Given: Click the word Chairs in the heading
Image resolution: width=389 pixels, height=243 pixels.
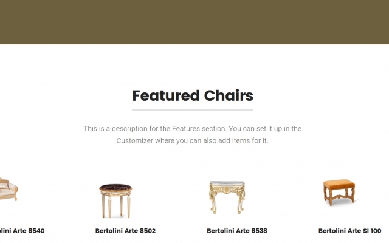Looking at the screenshot, I should pos(229,95).
